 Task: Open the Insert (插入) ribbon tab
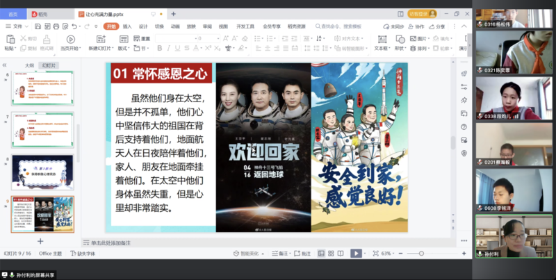(x=127, y=26)
